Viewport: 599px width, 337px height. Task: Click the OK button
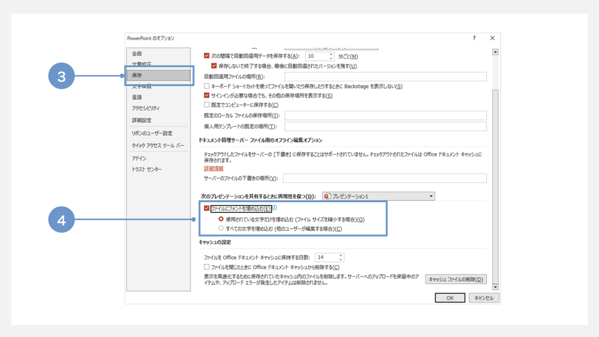point(450,298)
